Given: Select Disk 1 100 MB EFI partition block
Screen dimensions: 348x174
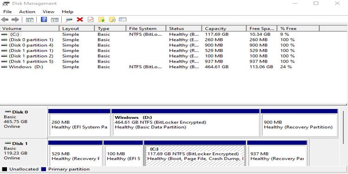Looking at the screenshot, I should coord(123,154).
